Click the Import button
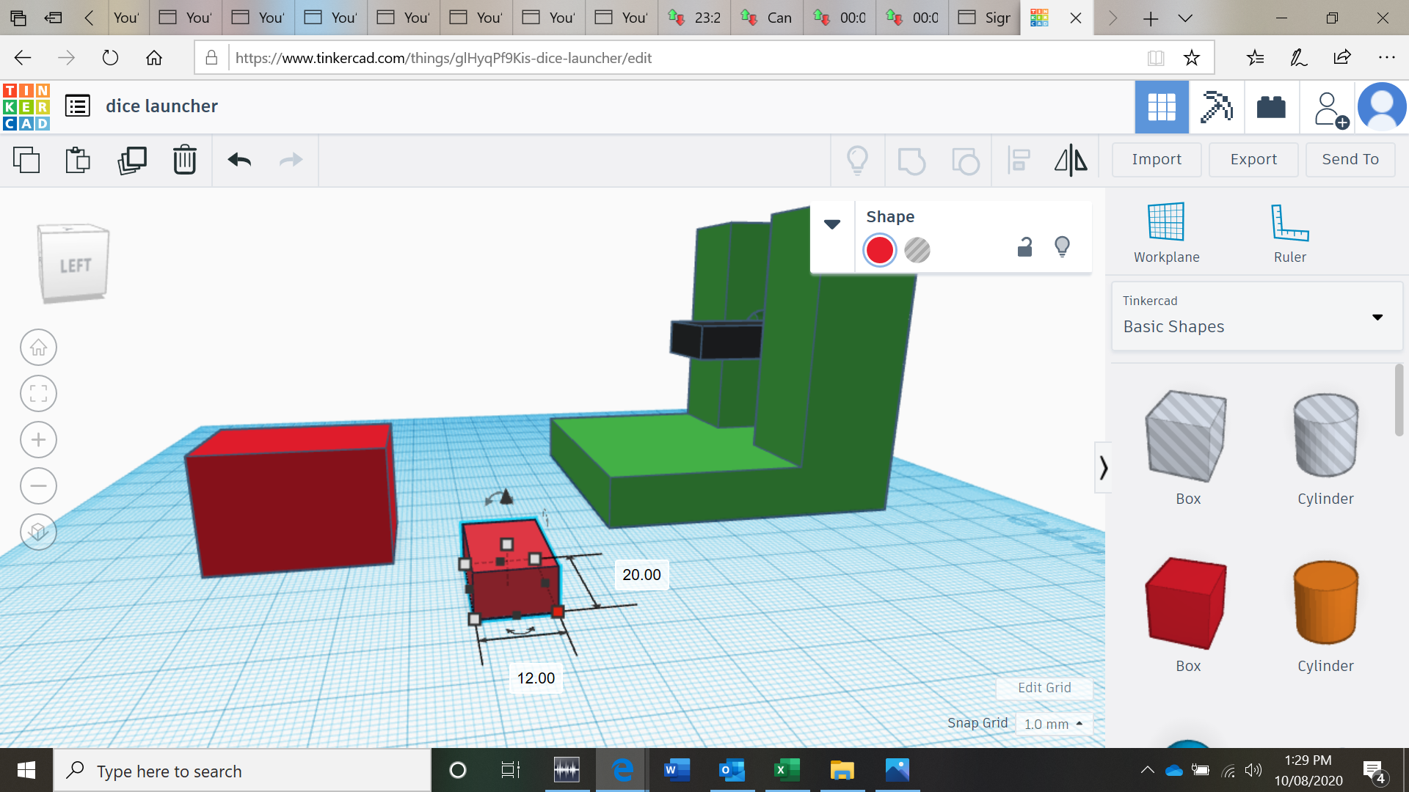This screenshot has width=1409, height=792. pos(1157,159)
